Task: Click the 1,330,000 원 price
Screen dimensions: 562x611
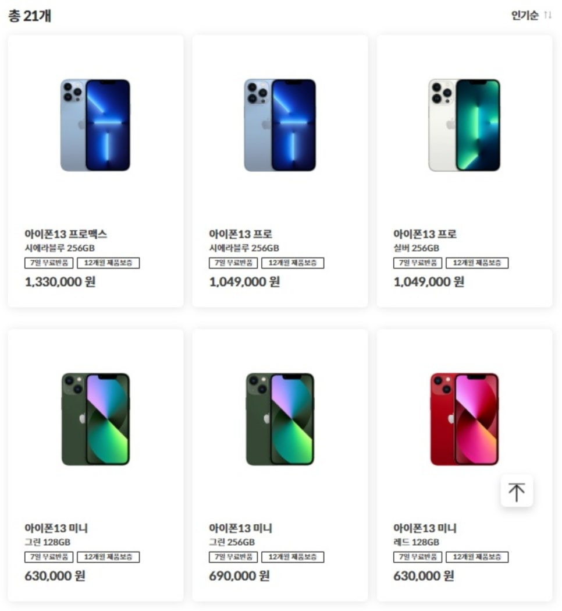Action: tap(61, 282)
